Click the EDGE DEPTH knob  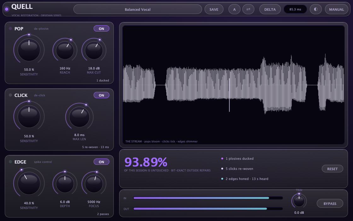click(x=65, y=183)
